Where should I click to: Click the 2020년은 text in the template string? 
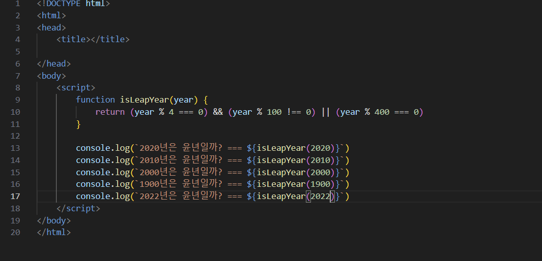(158, 148)
